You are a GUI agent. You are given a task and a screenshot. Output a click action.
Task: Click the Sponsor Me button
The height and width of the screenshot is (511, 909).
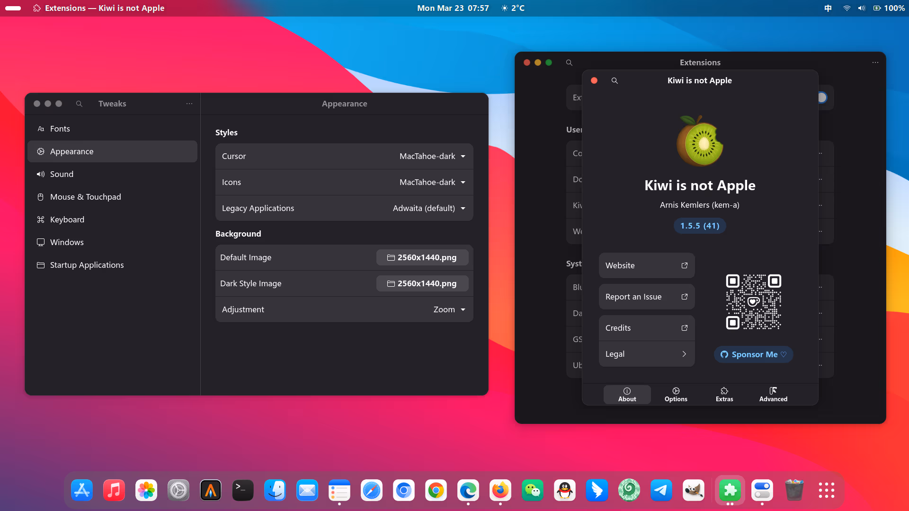753,354
